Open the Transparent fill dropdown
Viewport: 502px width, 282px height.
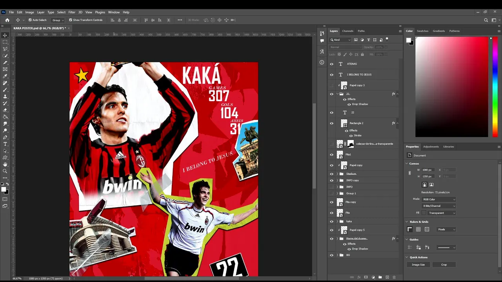click(442, 213)
